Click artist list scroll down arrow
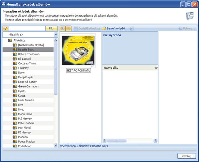Image resolution: width=199 pixels, height=162 pixels. (x=56, y=145)
